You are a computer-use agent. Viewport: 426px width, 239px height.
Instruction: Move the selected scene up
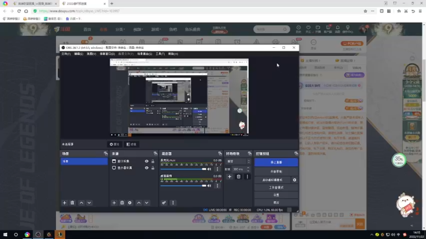(x=81, y=203)
